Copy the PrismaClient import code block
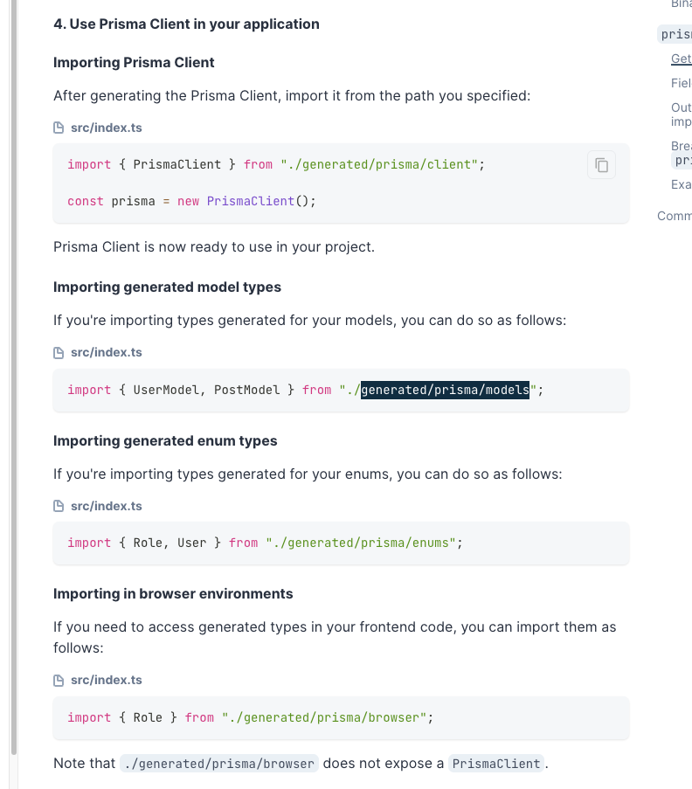The image size is (692, 789). coord(601,164)
